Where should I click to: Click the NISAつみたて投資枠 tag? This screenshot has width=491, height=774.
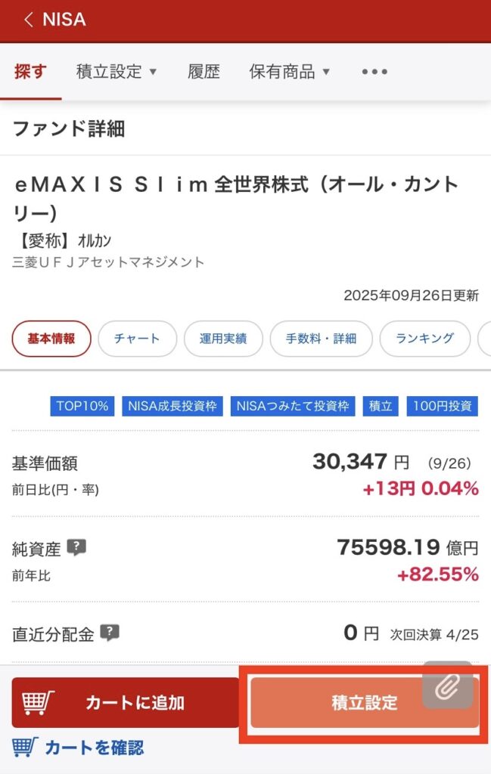click(x=293, y=406)
